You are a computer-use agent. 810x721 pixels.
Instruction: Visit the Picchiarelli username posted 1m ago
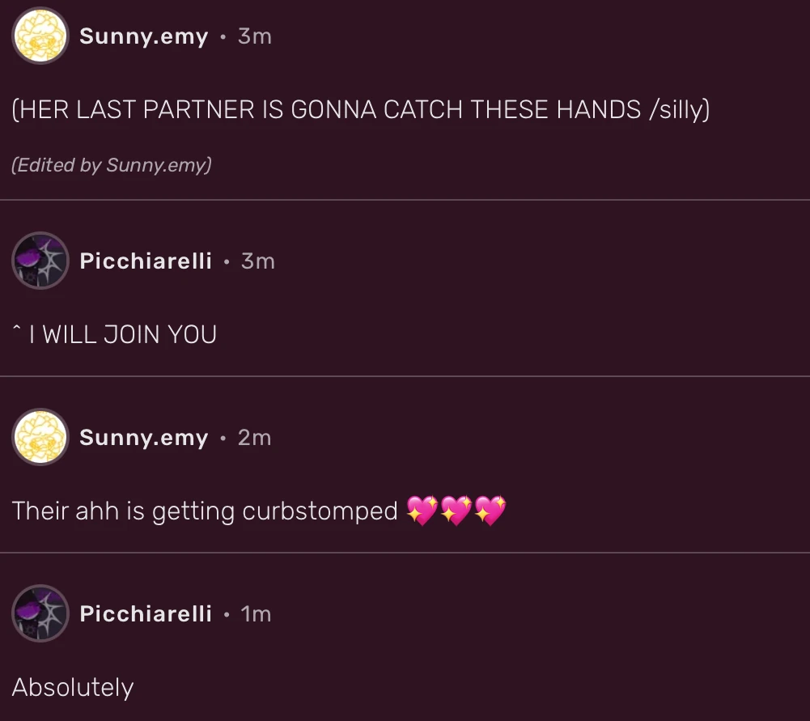146,614
